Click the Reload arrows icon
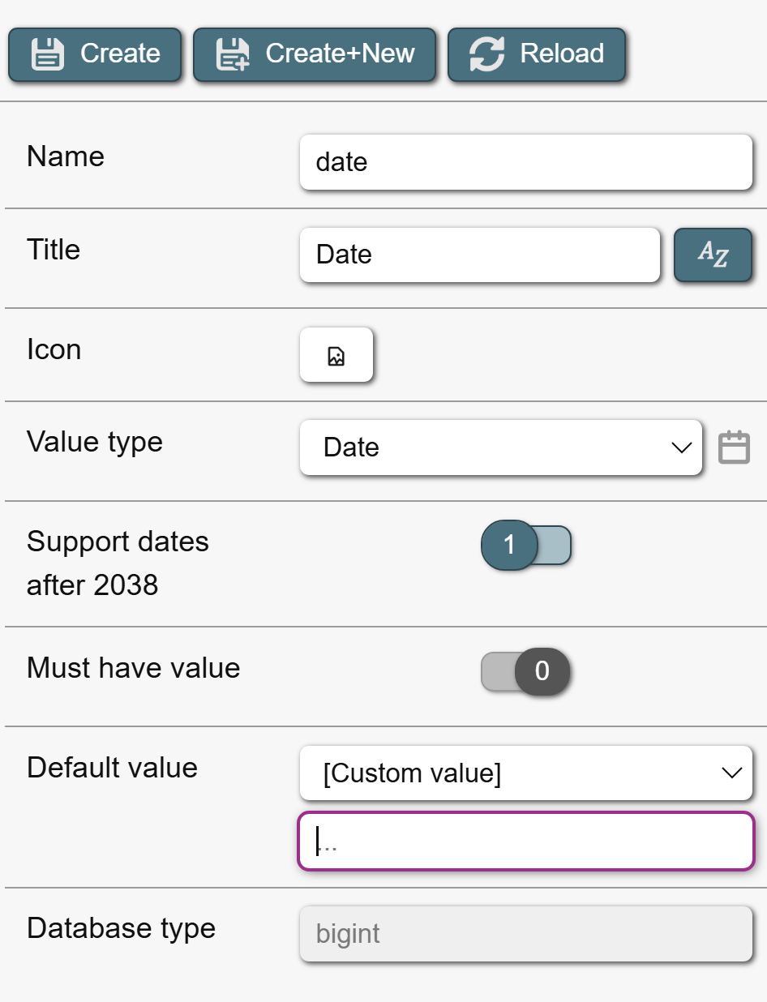767x1002 pixels. [x=487, y=55]
